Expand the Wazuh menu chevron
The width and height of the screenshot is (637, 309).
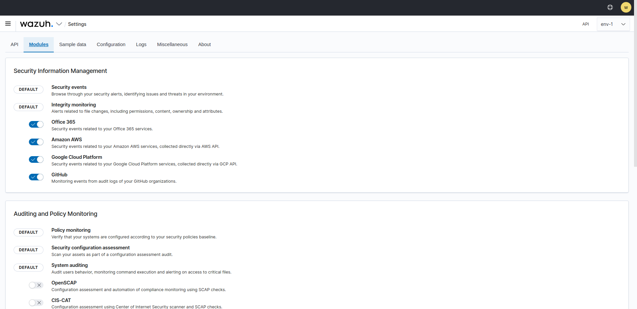59,24
